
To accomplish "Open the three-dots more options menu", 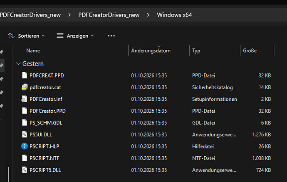I will point(111,36).
